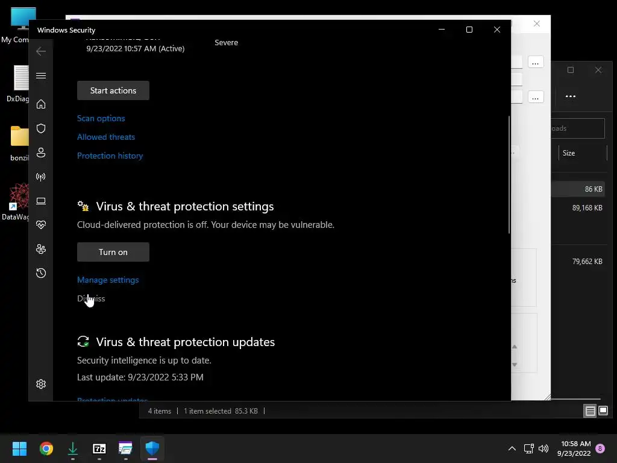The width and height of the screenshot is (617, 463).
Task: Open the green downloader taskbar app
Action: pos(73,449)
